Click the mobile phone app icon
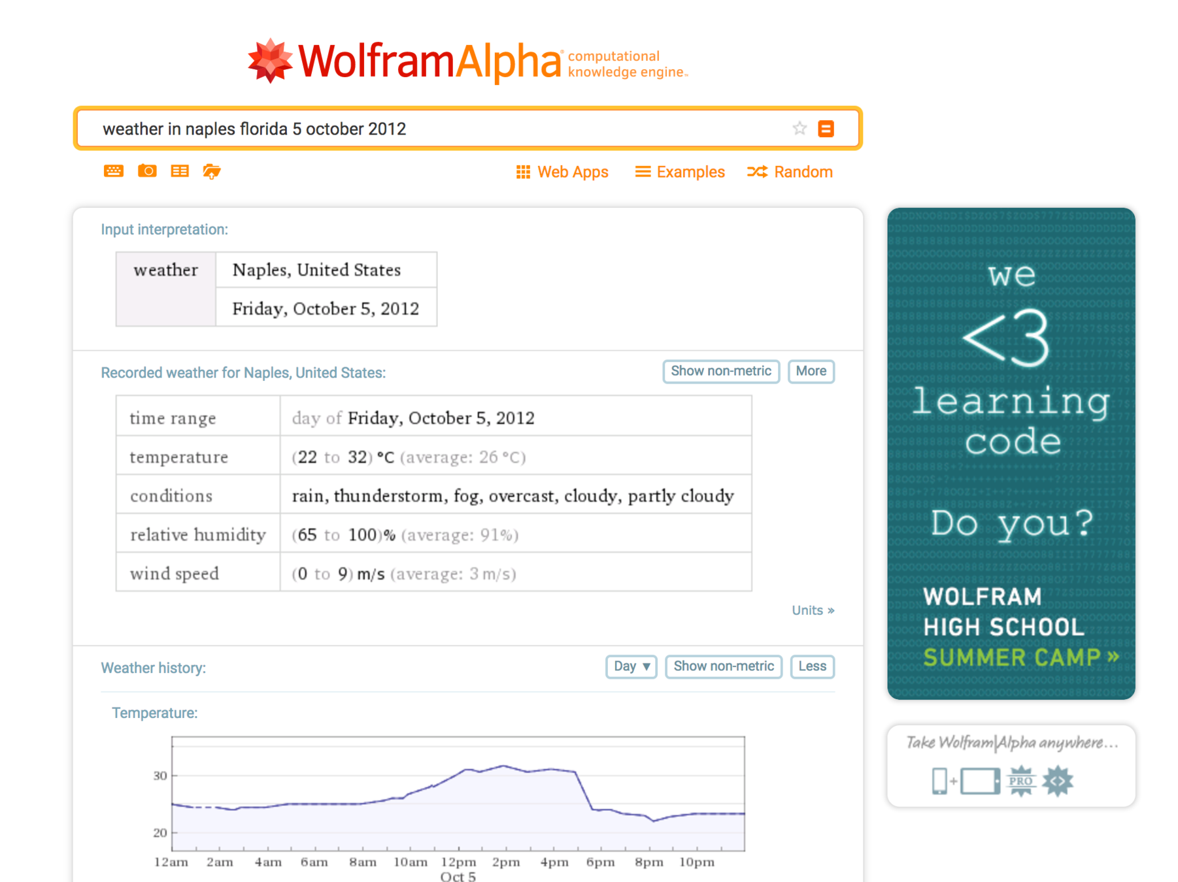 939,781
